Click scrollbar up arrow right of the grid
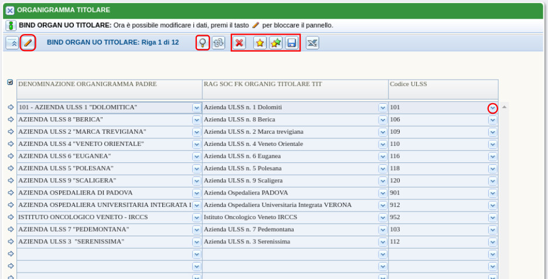548x279 pixels. pyautogui.click(x=504, y=107)
